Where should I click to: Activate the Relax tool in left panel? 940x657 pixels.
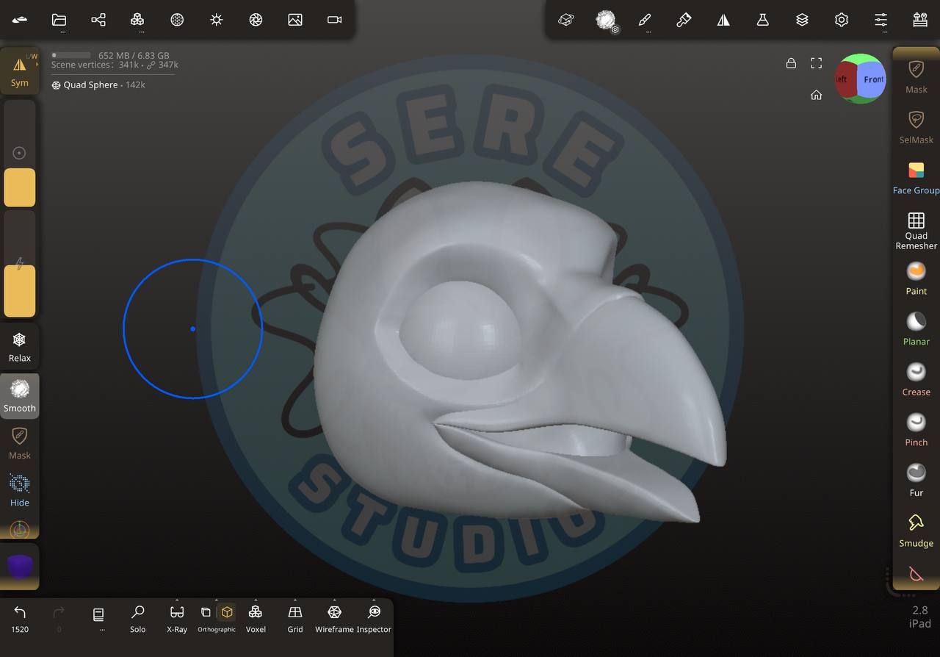(20, 346)
